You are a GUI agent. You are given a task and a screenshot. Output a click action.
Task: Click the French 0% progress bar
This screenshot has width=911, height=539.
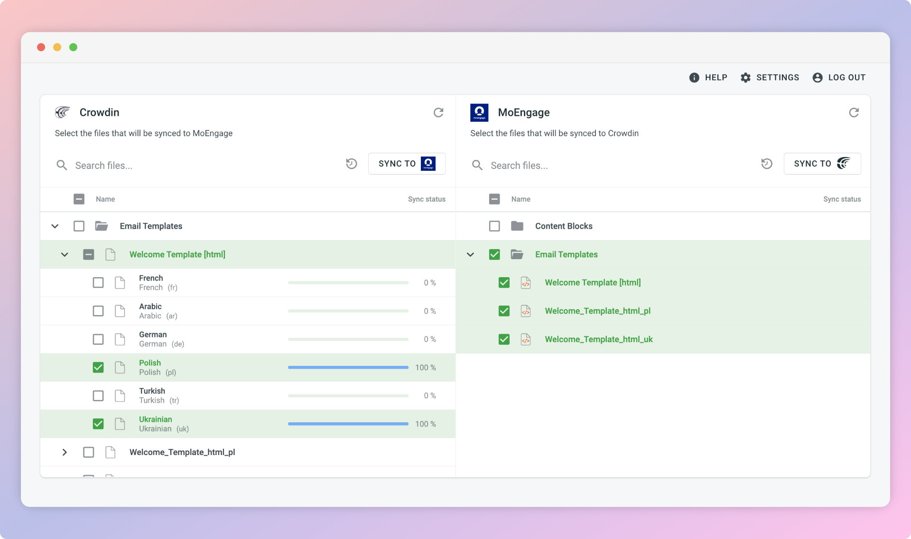pyautogui.click(x=348, y=283)
